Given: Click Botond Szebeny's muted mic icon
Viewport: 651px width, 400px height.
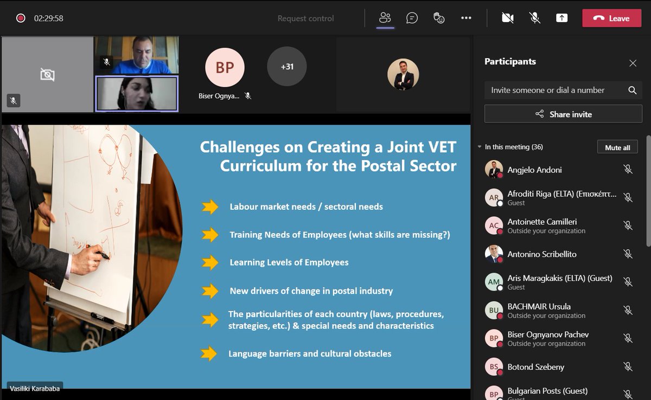Looking at the screenshot, I should coord(628,367).
